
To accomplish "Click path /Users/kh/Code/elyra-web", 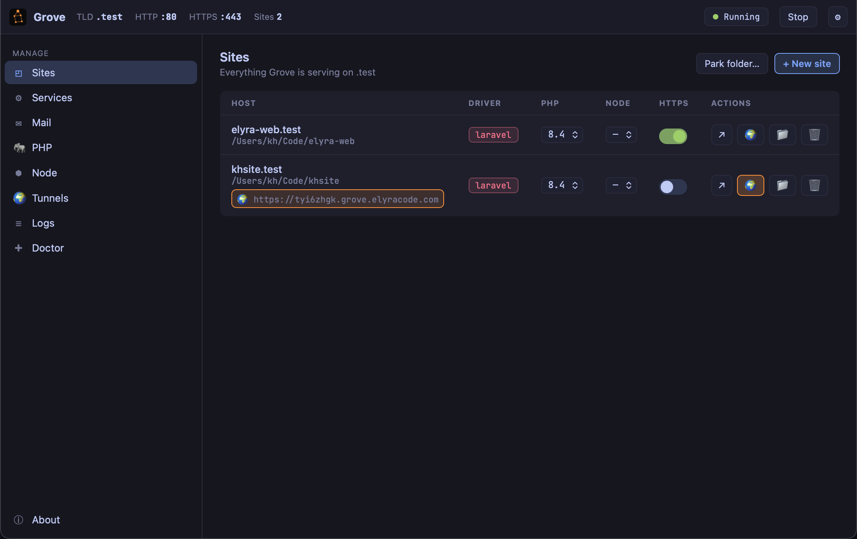I will coord(293,141).
